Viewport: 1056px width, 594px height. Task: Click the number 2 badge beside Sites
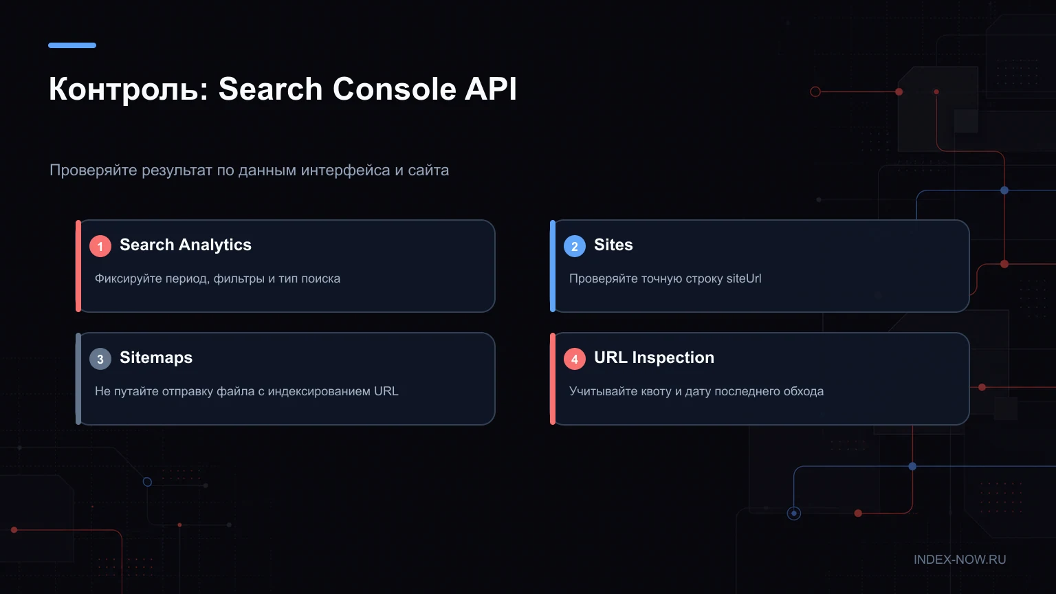click(575, 246)
